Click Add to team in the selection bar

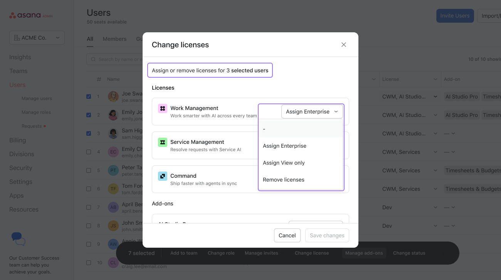184,253
